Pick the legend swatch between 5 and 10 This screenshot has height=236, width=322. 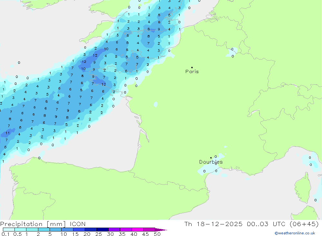coord(56,230)
